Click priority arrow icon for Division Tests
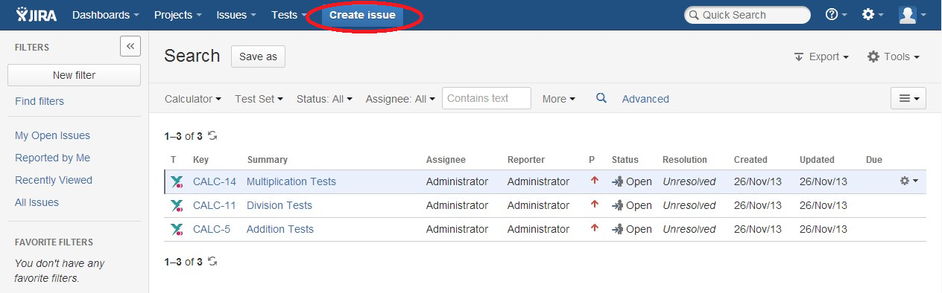This screenshot has width=942, height=293. [x=594, y=205]
